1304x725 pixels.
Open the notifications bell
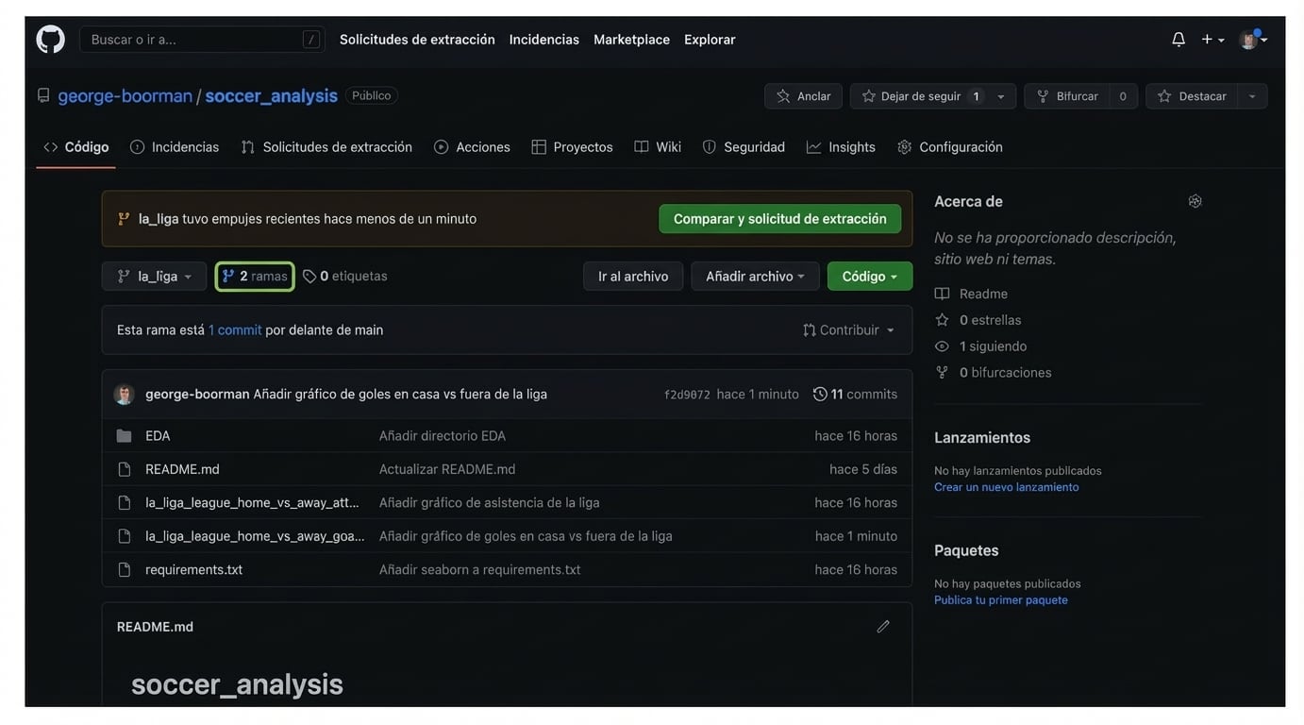pyautogui.click(x=1179, y=40)
